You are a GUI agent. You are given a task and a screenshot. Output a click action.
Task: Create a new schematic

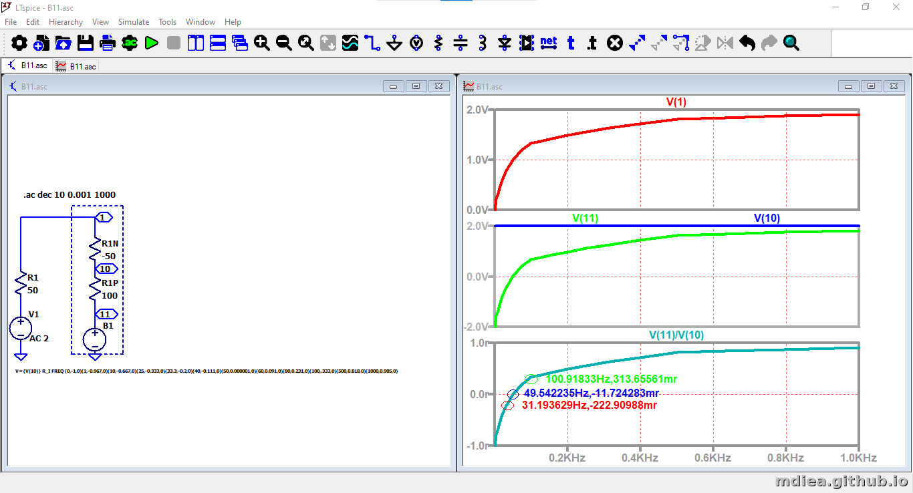(x=41, y=43)
